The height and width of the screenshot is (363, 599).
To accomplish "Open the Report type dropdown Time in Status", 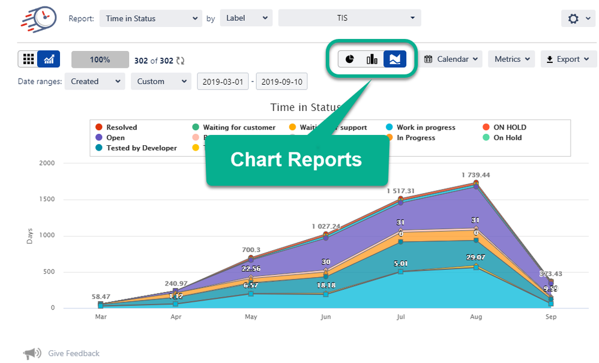I will pos(151,19).
